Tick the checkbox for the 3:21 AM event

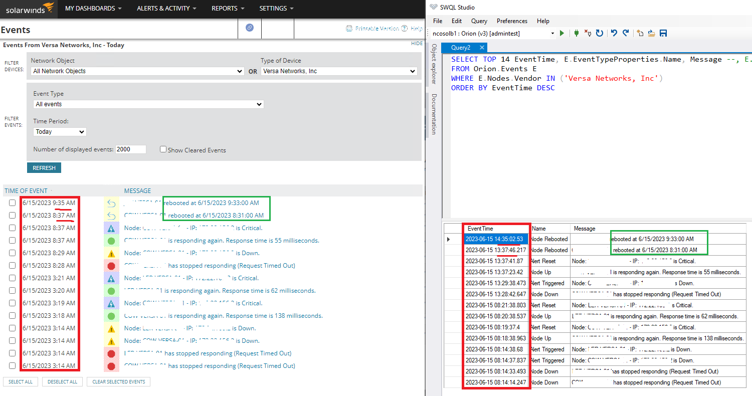point(12,278)
